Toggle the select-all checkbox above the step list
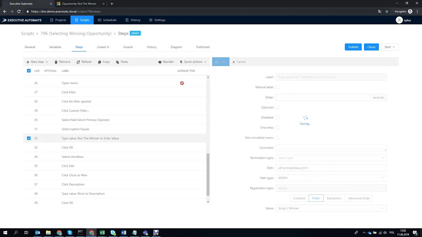 click(29, 70)
